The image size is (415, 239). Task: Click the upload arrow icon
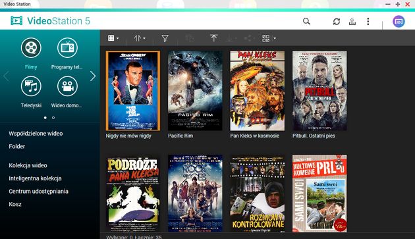point(213,38)
